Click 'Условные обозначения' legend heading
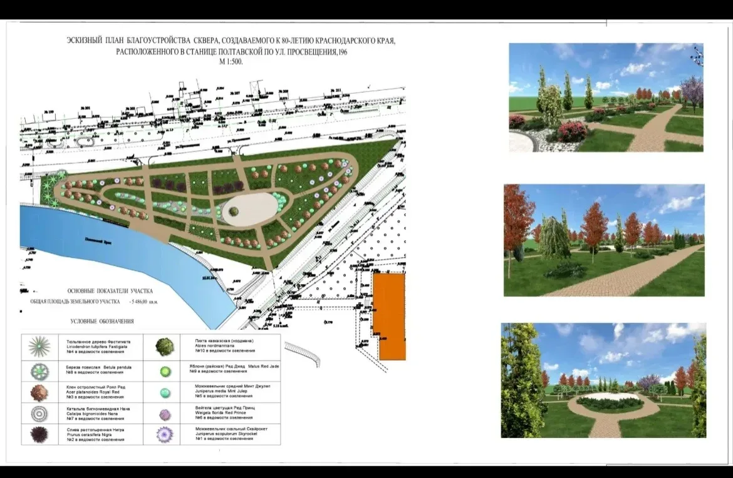The height and width of the screenshot is (478, 733). coord(102,322)
